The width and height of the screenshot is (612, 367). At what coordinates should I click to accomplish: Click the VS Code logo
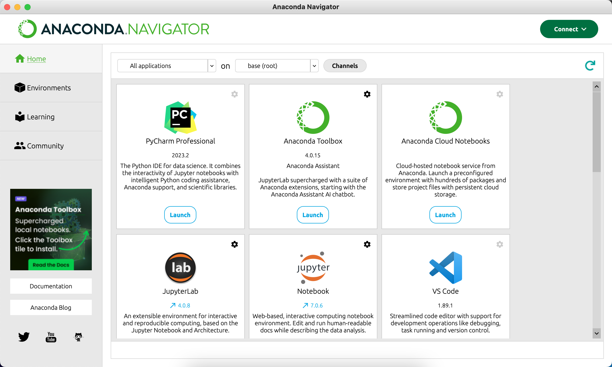click(x=445, y=268)
